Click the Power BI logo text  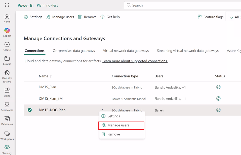pos(25,5)
